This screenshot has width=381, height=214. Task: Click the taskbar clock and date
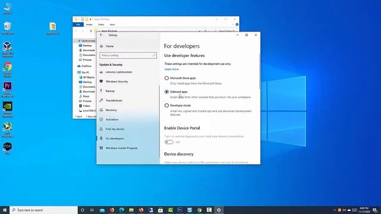(364, 210)
